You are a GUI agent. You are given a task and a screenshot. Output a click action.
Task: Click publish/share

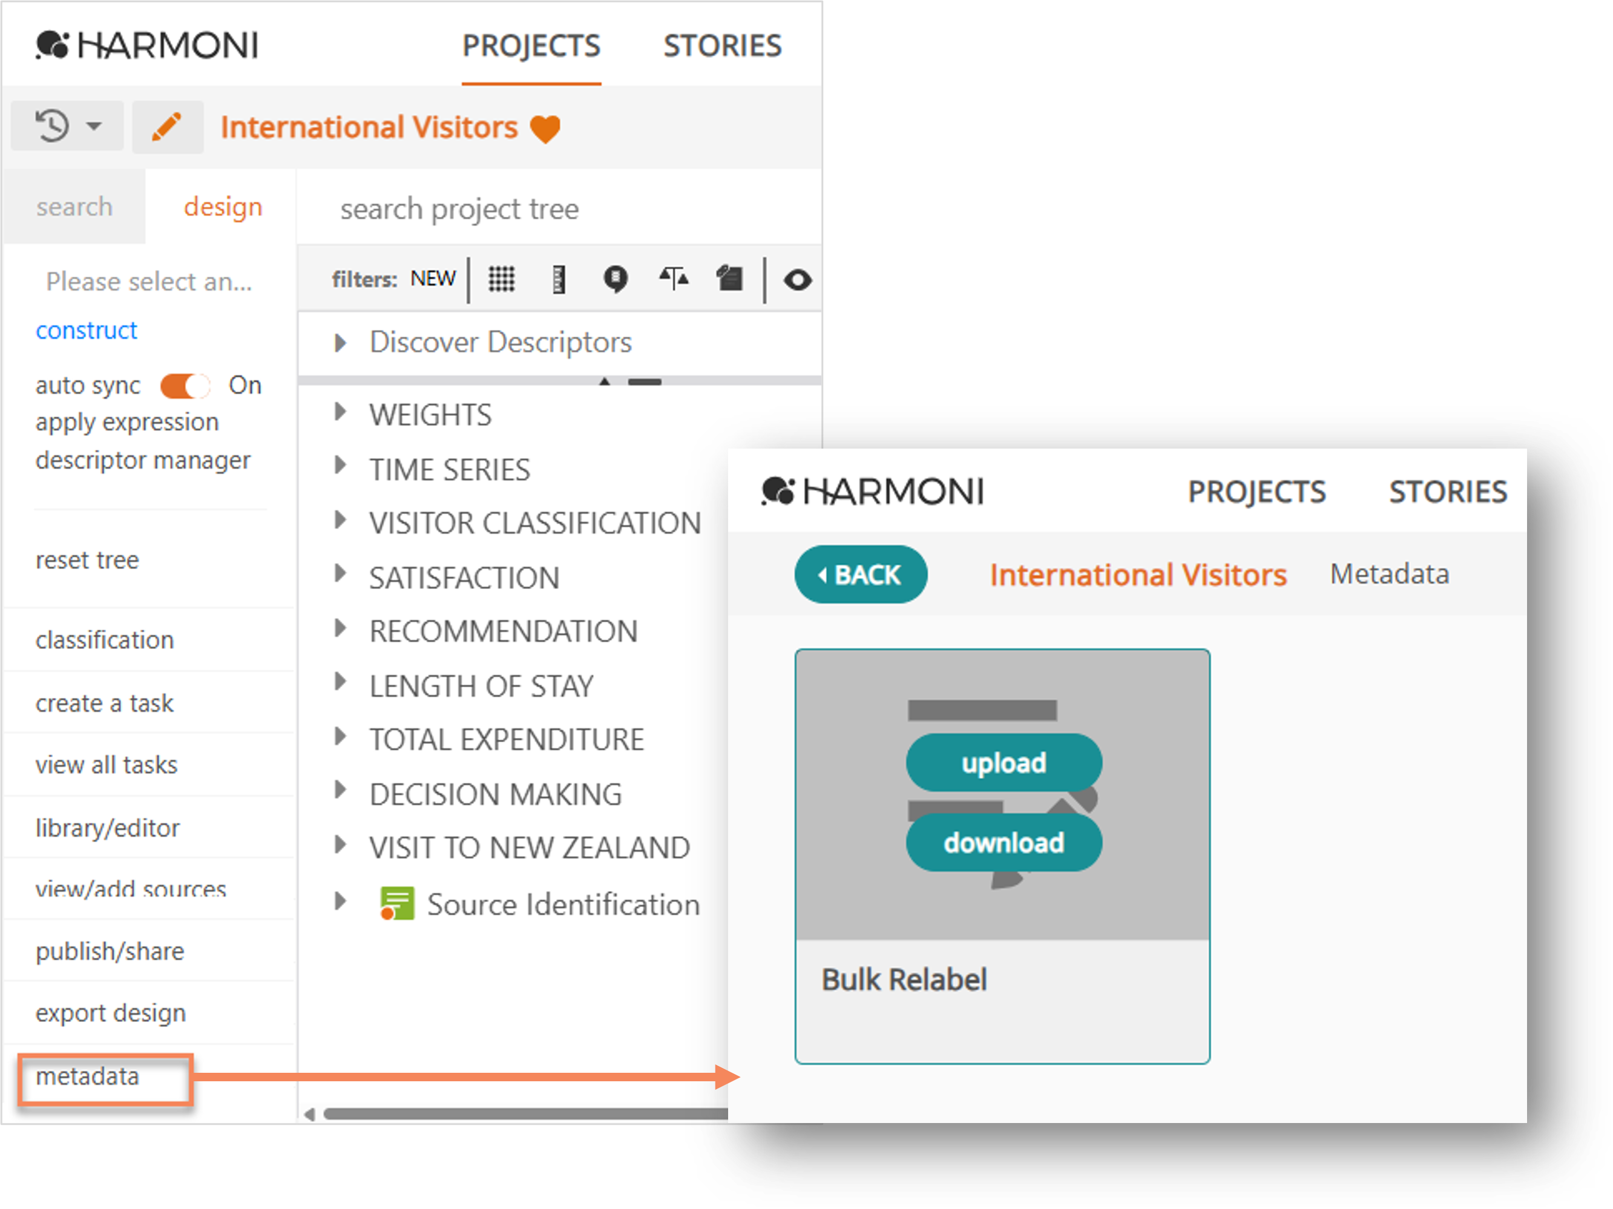[110, 952]
